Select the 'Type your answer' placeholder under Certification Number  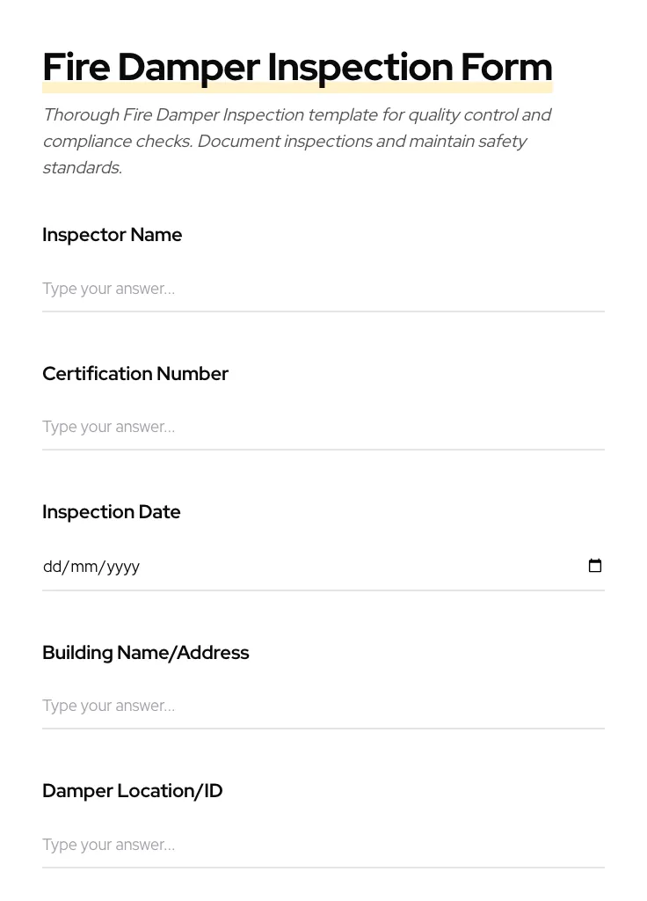click(x=108, y=427)
